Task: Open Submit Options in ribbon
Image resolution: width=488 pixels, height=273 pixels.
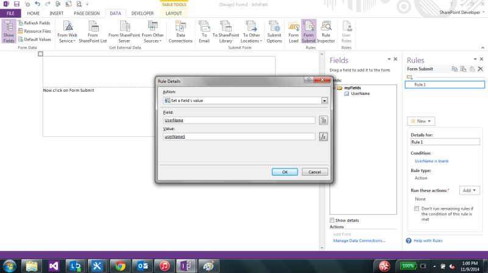Action: (274, 32)
